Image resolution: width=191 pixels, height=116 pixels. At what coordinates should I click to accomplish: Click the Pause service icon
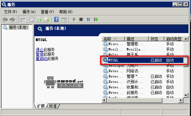pyautogui.click(x=88, y=19)
